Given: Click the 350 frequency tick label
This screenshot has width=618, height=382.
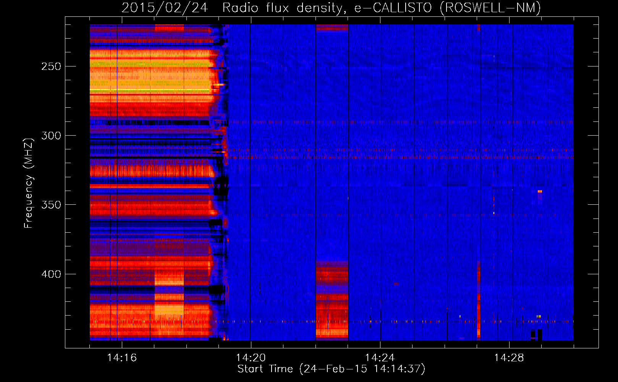Looking at the screenshot, I should coord(51,205).
